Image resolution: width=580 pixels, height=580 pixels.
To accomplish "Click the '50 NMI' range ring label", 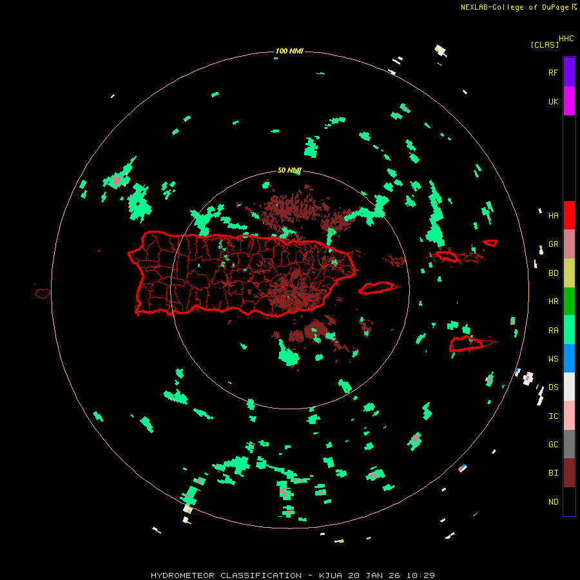I will coord(289,170).
